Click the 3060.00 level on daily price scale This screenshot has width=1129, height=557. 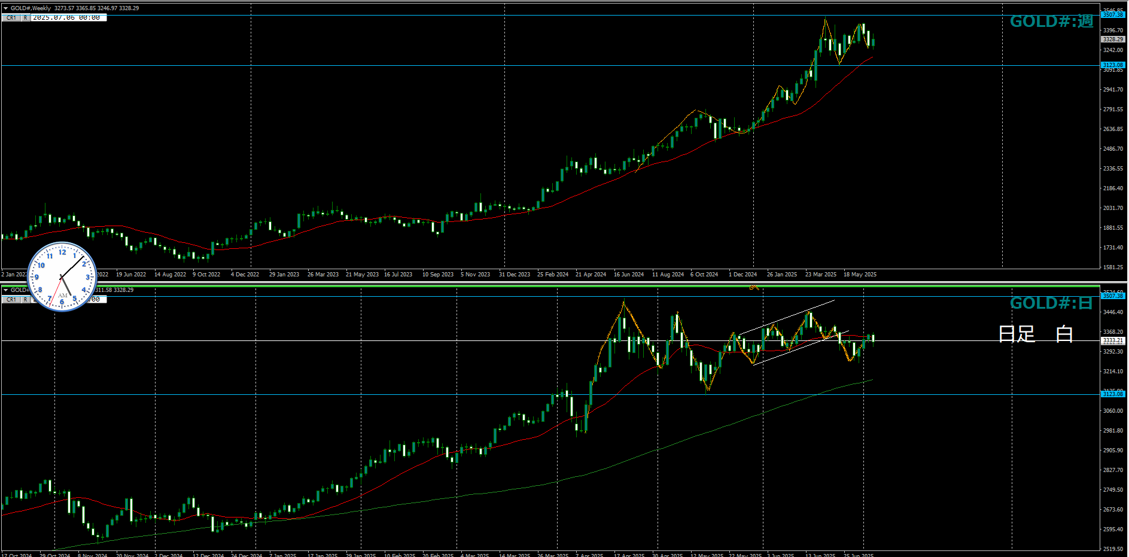(1113, 411)
